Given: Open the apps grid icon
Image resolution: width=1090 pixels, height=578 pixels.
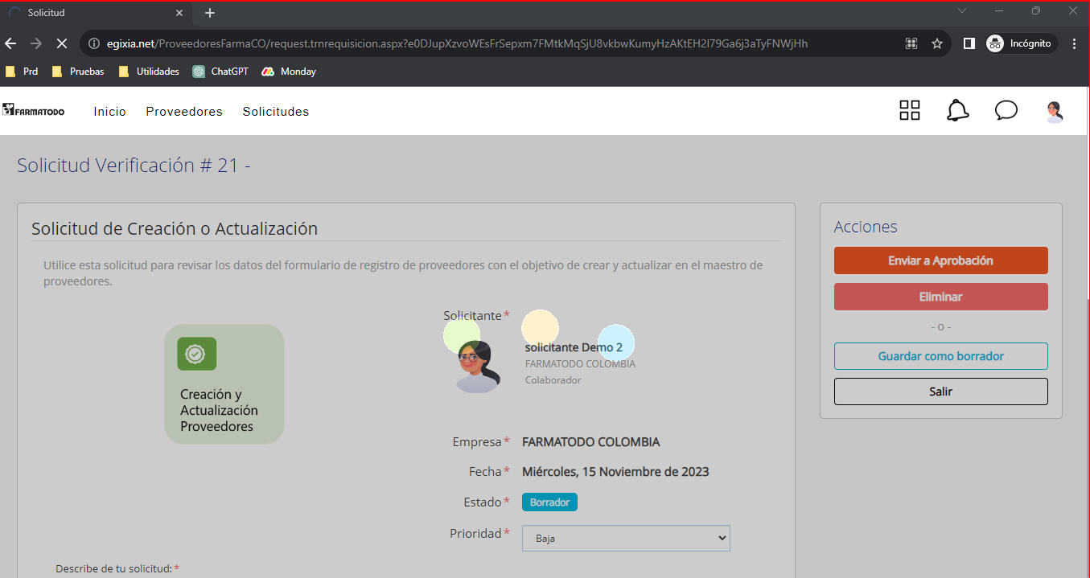Looking at the screenshot, I should click(x=909, y=111).
